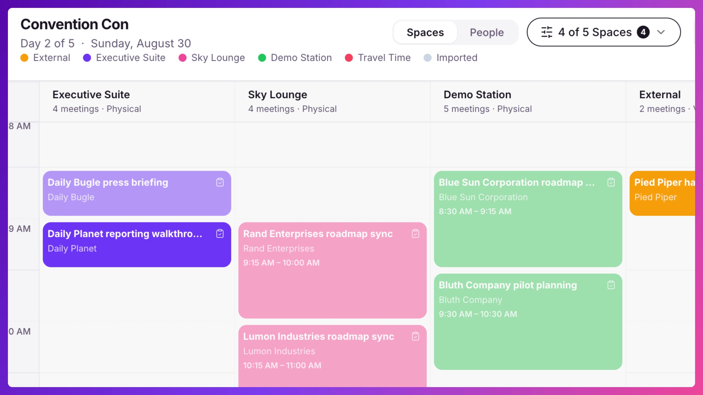Click 'Bluth Company' company subtitle
This screenshot has height=395, width=703.
click(x=470, y=300)
